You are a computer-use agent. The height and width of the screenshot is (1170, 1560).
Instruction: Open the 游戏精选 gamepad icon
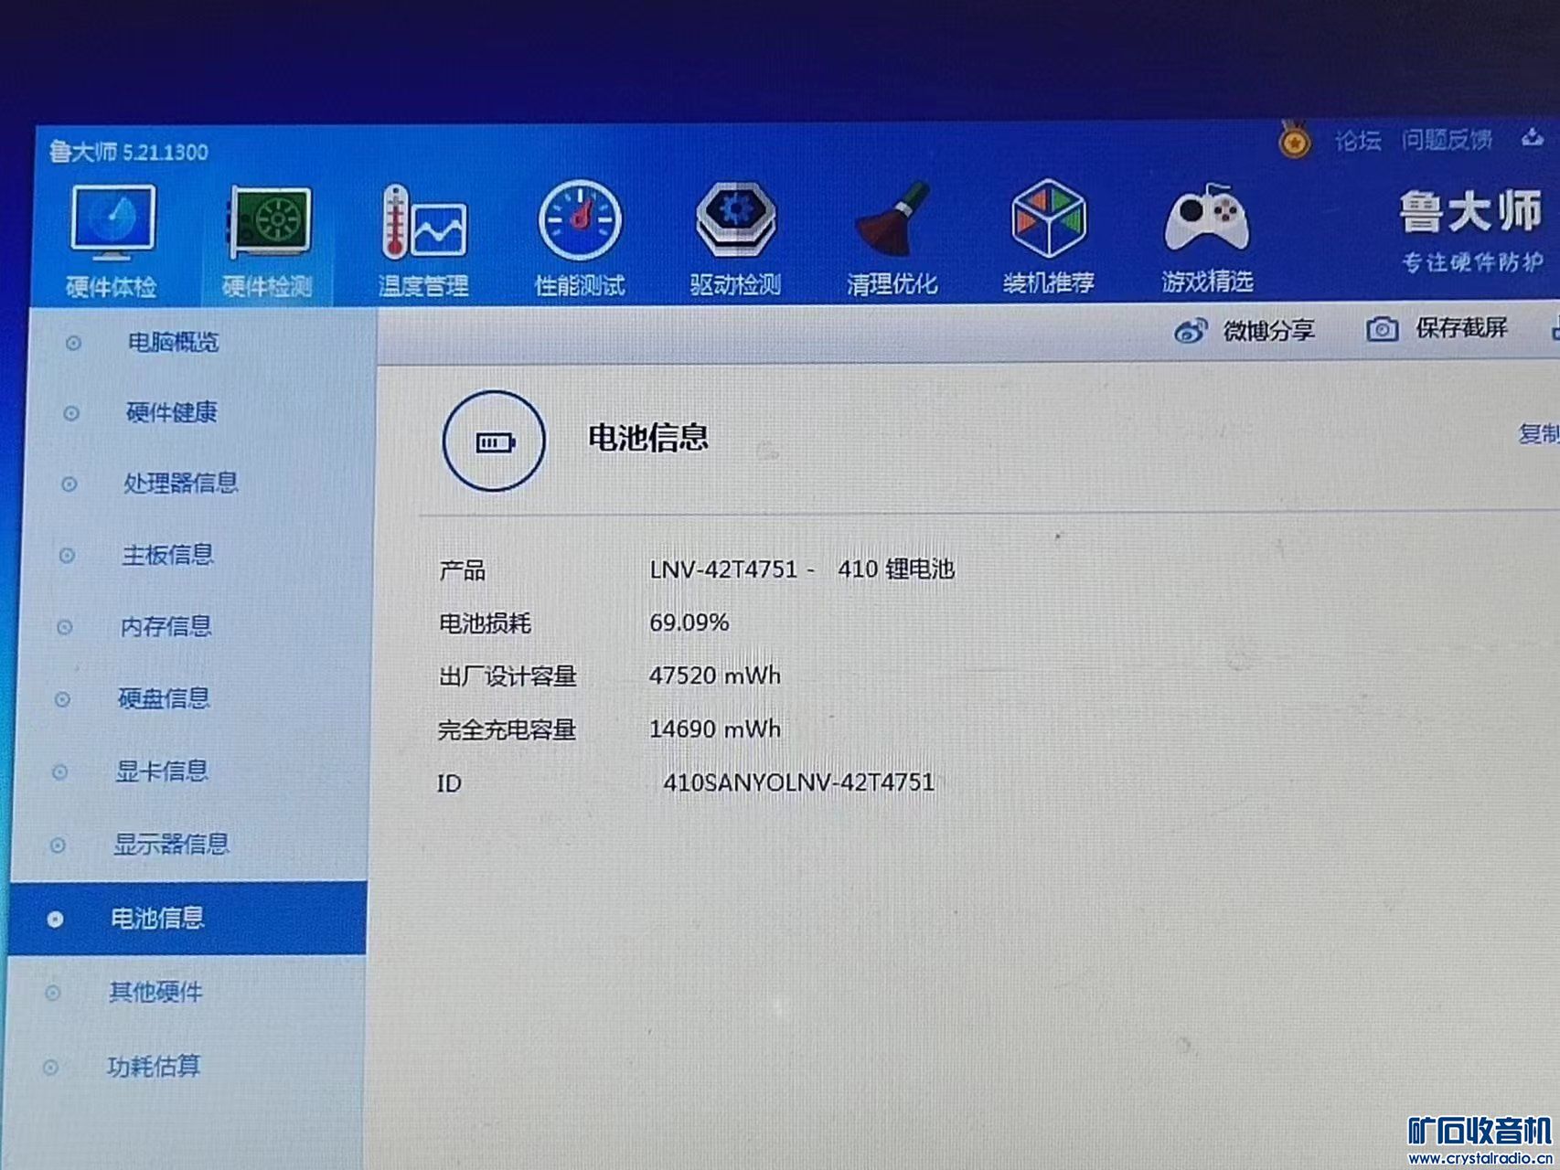pyautogui.click(x=1206, y=218)
